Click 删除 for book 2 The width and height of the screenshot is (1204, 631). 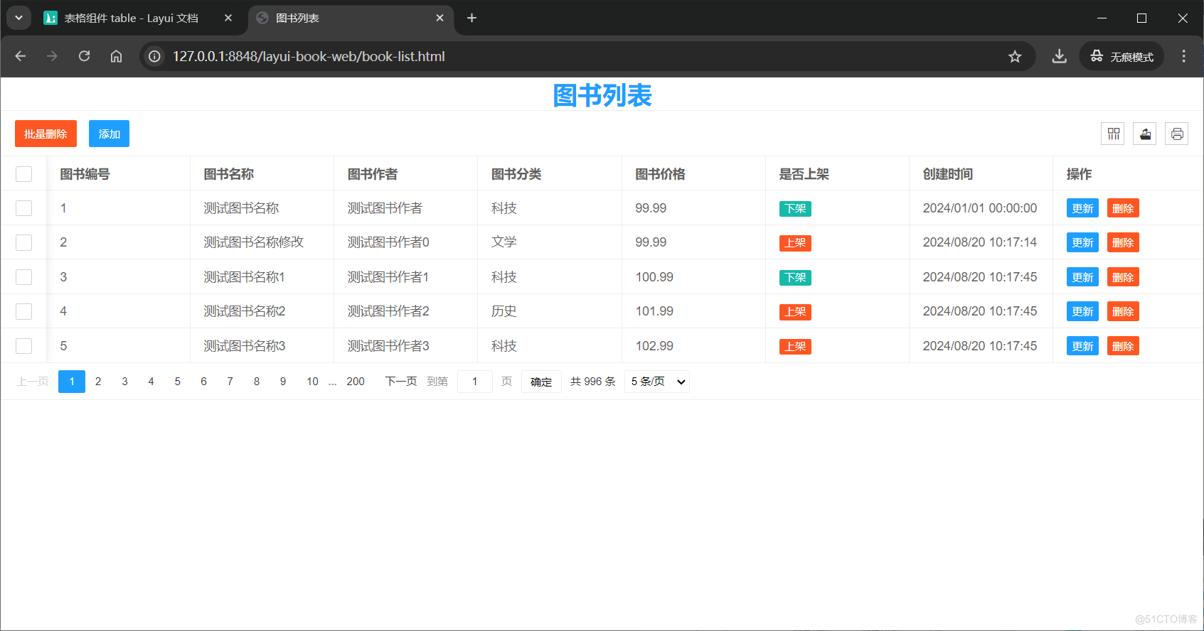1123,242
